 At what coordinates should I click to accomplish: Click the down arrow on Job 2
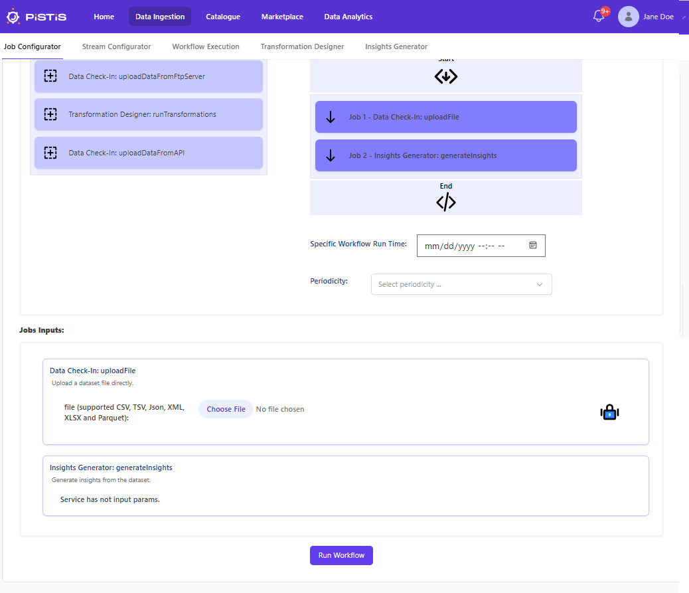pos(331,155)
